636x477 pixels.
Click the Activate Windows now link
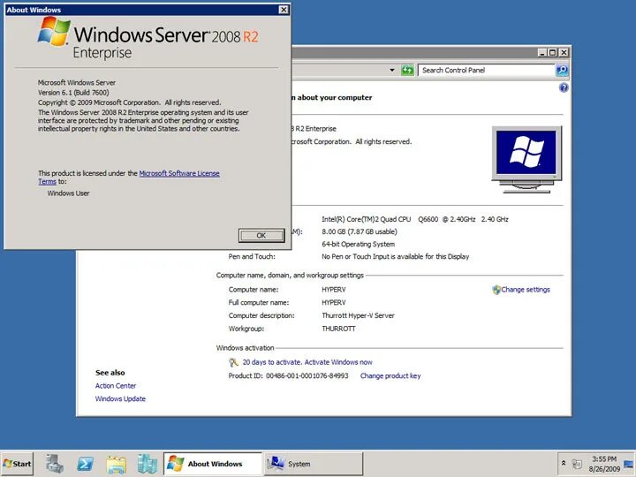click(x=338, y=362)
